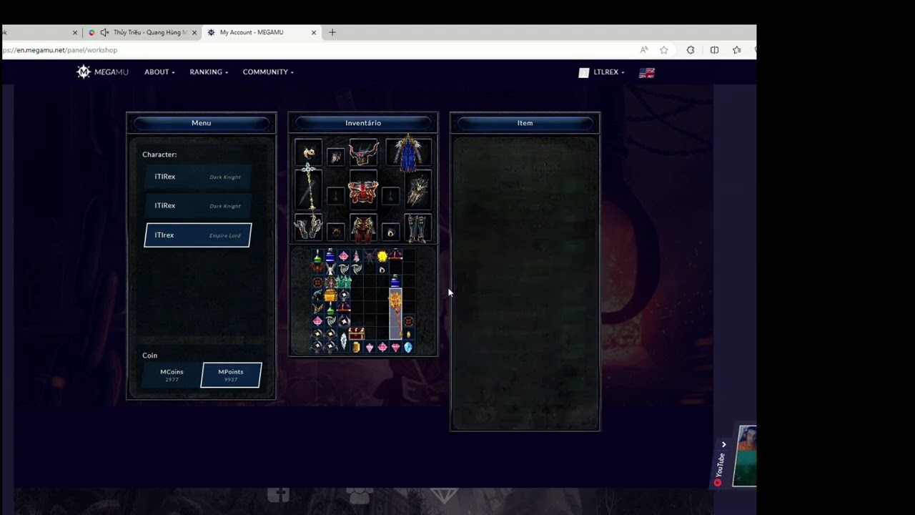The width and height of the screenshot is (915, 515).
Task: Click the browser address bar
Action: click(x=315, y=50)
